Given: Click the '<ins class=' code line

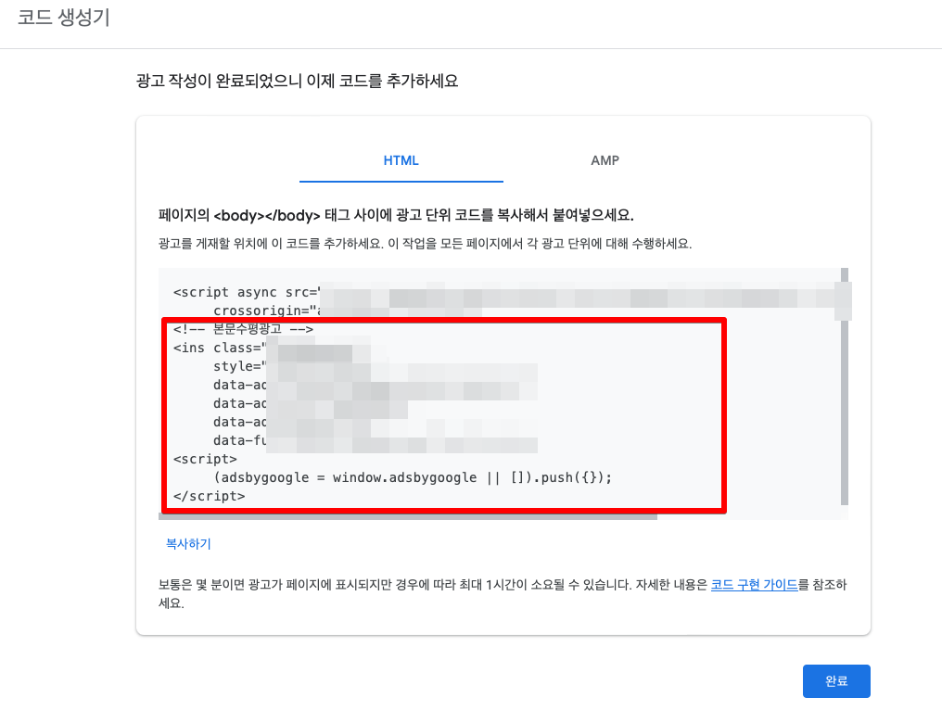Looking at the screenshot, I should point(220,348).
